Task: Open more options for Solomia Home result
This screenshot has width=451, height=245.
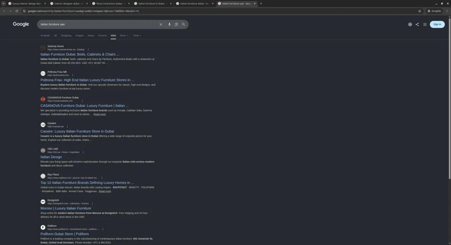Action: point(88,50)
